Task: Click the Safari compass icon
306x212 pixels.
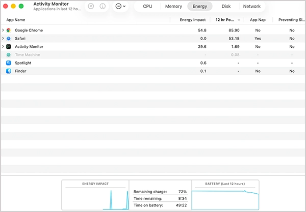Action: [x=9, y=39]
